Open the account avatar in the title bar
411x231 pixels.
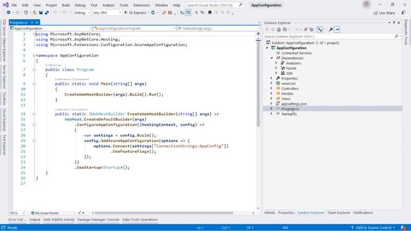(367, 4)
